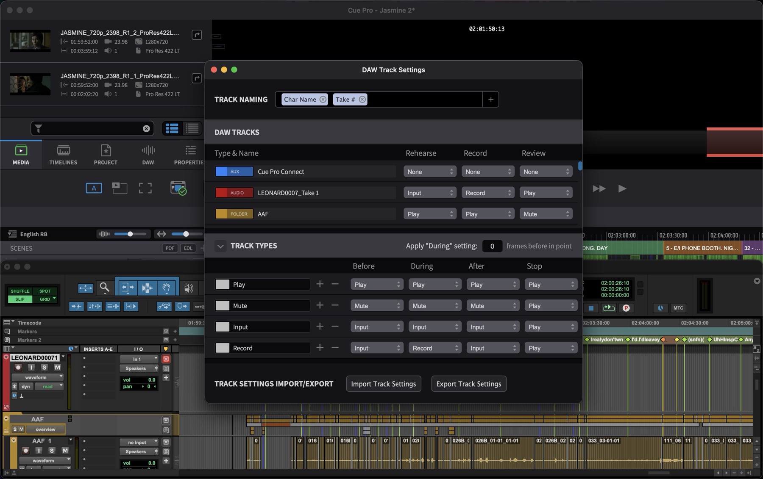This screenshot has width=763, height=479.
Task: Add a new track naming token
Action: pos(490,100)
